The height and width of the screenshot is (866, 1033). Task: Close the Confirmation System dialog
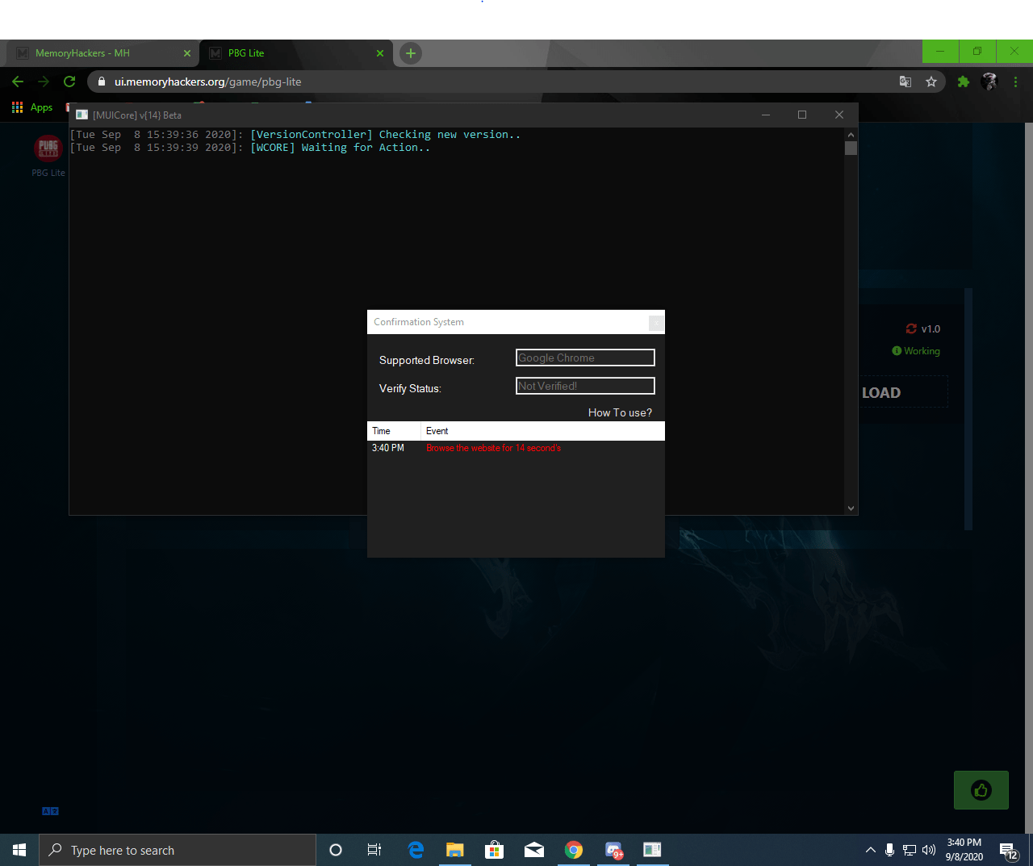point(656,323)
